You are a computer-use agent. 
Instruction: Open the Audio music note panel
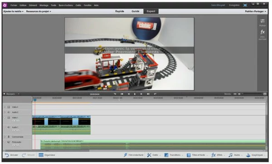coord(234,155)
